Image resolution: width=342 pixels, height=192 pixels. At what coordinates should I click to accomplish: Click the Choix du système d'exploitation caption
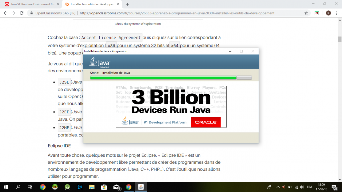[x=138, y=24]
